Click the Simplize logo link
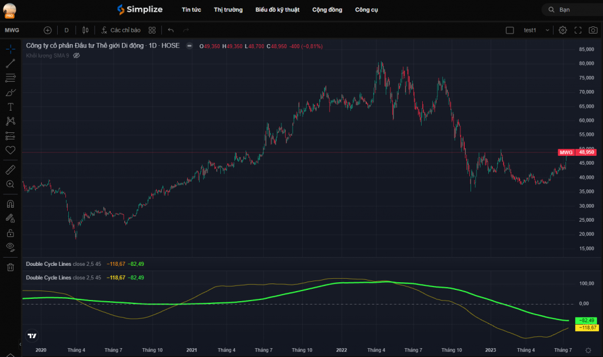Image resolution: width=603 pixels, height=357 pixels. click(x=140, y=9)
